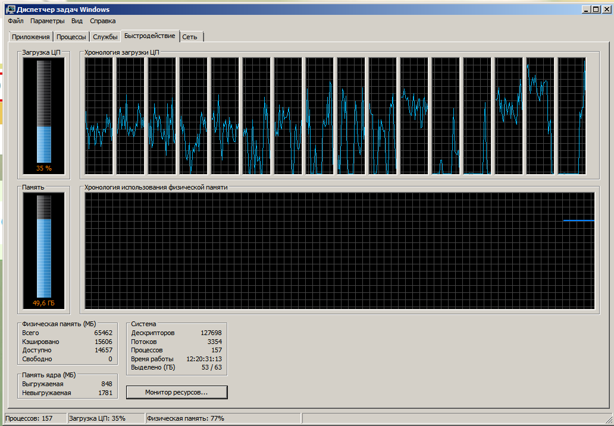Screen dimensions: 614x426
Task: Select the Быстродействие tab
Action: coord(150,36)
